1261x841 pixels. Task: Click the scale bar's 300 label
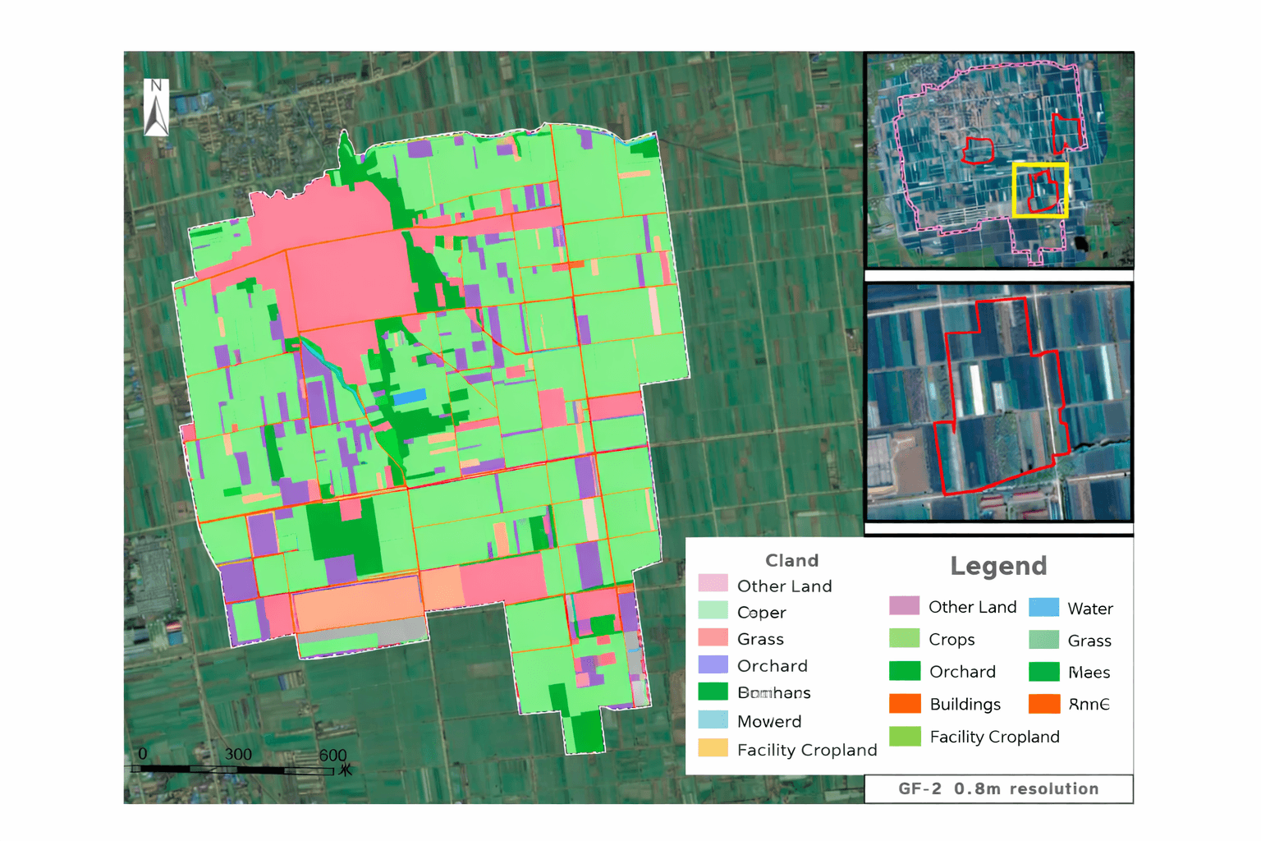tap(238, 754)
